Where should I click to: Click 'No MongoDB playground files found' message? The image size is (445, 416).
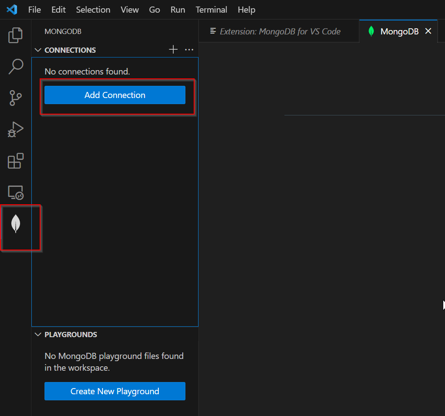114,362
